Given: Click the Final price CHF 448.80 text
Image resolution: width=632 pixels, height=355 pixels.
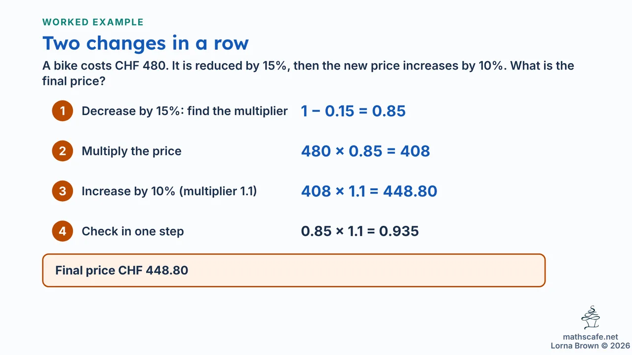Looking at the screenshot, I should (121, 270).
